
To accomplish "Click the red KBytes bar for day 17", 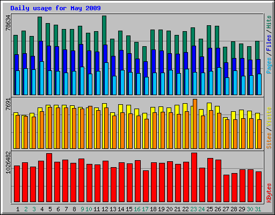I will [146, 187].
